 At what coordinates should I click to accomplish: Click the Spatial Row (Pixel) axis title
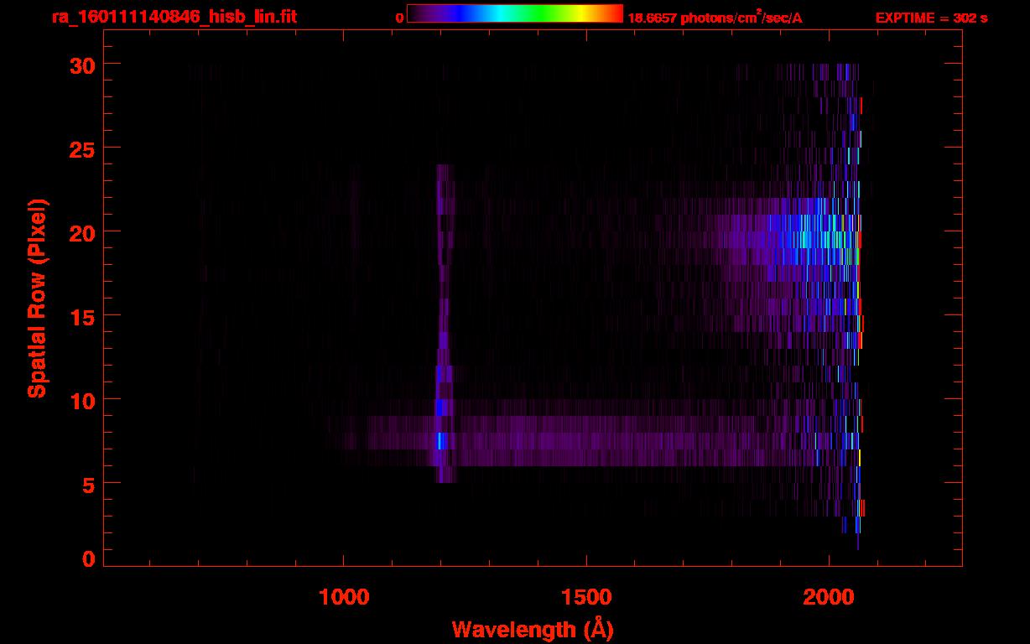pyautogui.click(x=37, y=299)
